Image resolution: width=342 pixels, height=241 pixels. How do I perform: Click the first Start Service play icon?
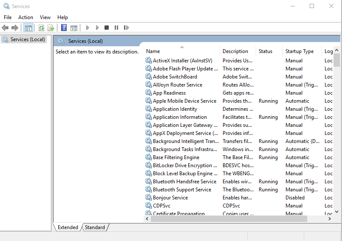(x=88, y=28)
